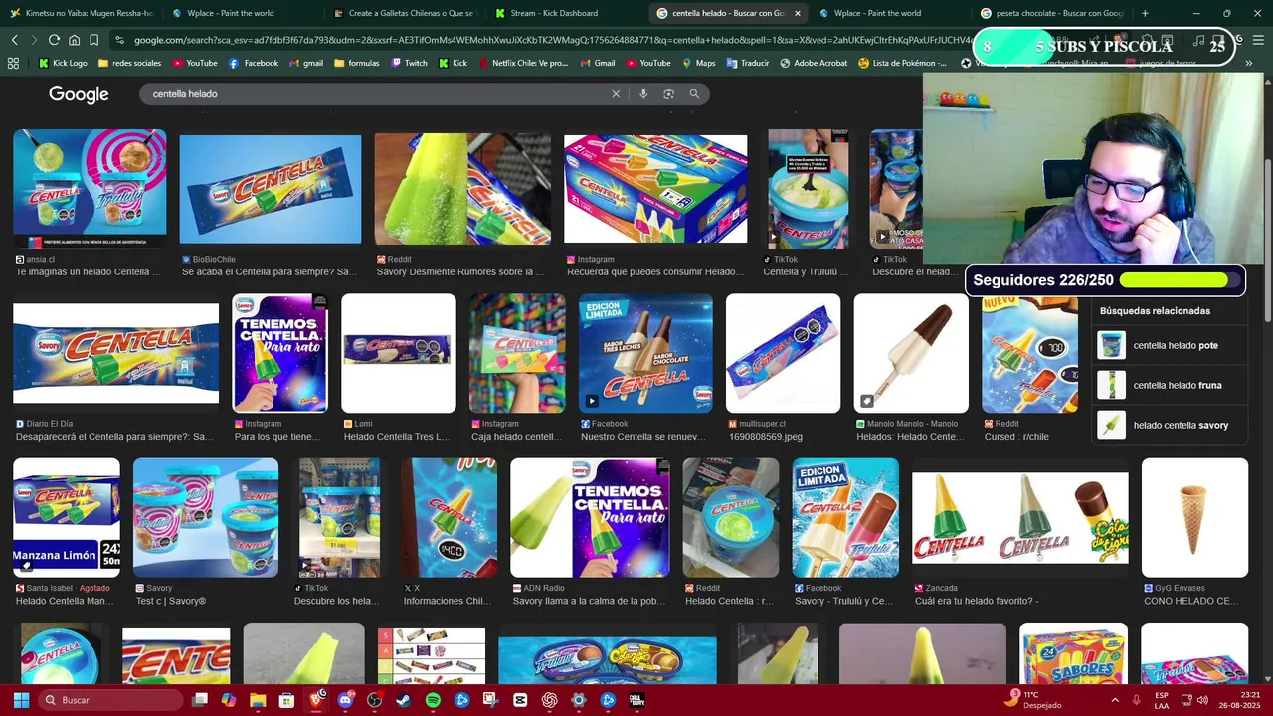The width and height of the screenshot is (1273, 716).
Task: Open Microsoft Store taskbar icon
Action: [286, 700]
